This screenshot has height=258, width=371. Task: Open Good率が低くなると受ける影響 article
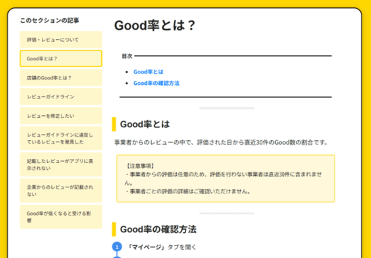tap(61, 217)
